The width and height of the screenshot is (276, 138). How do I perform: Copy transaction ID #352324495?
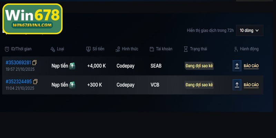tap(35, 82)
